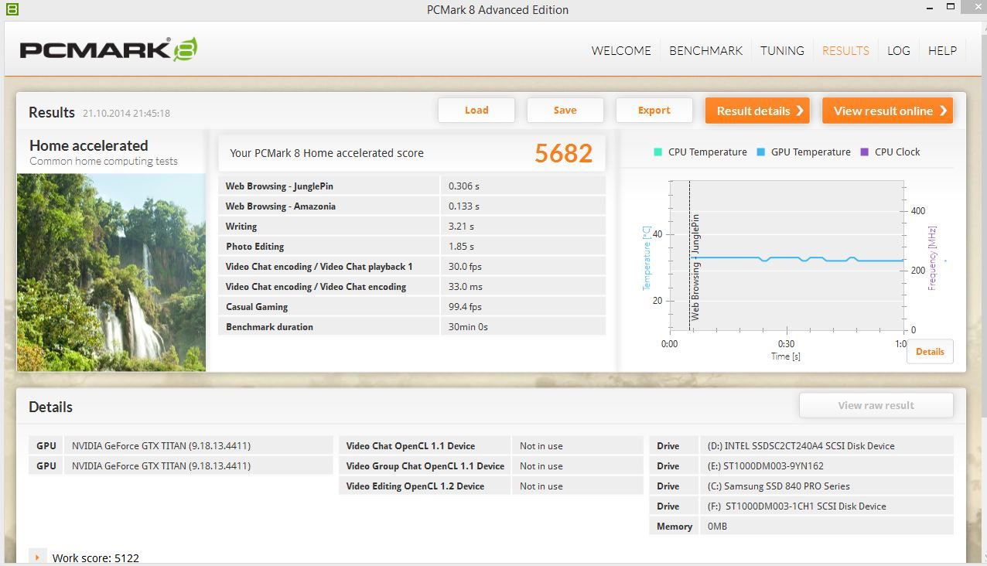Select the Web Browsing - JunglePin row

tap(412, 186)
